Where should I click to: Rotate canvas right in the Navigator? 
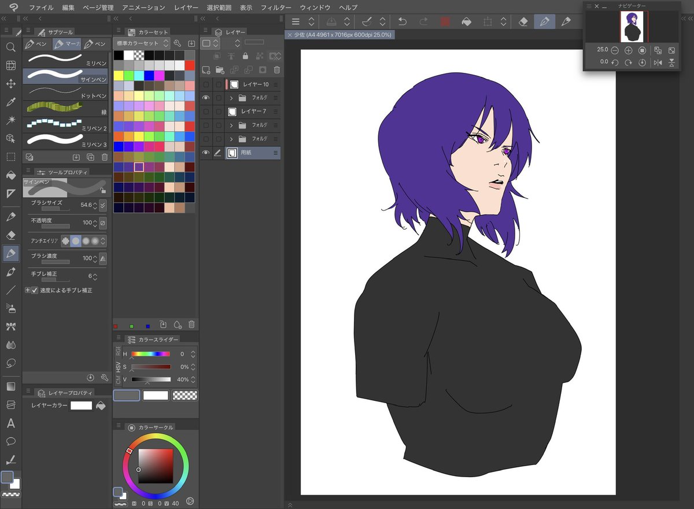(629, 62)
